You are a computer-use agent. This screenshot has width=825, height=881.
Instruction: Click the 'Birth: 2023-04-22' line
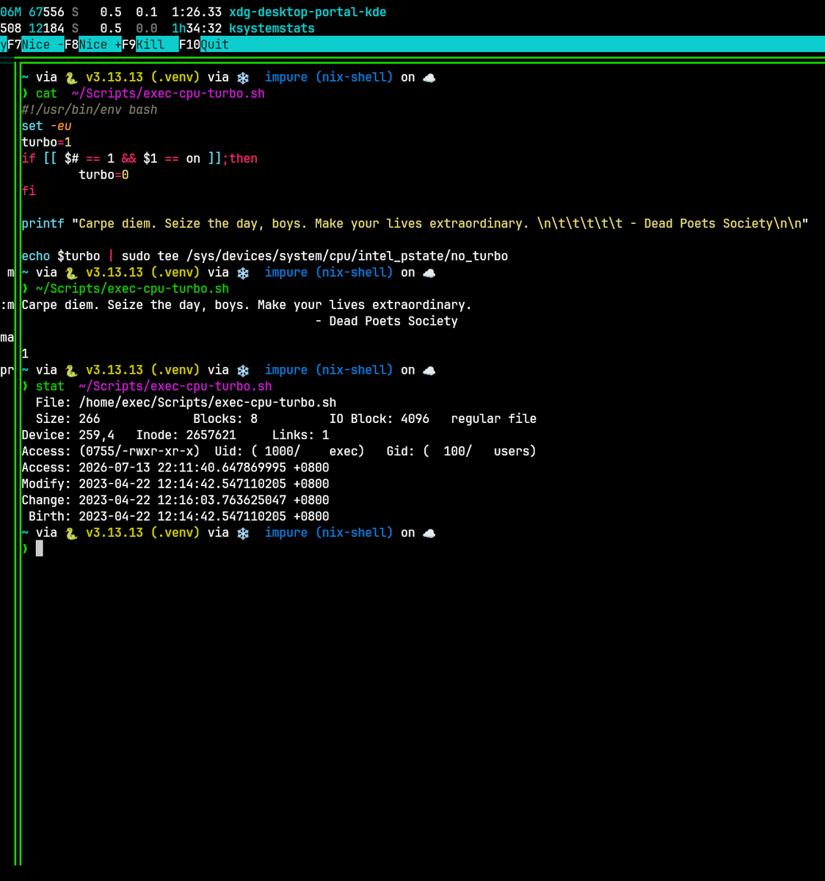coord(179,516)
